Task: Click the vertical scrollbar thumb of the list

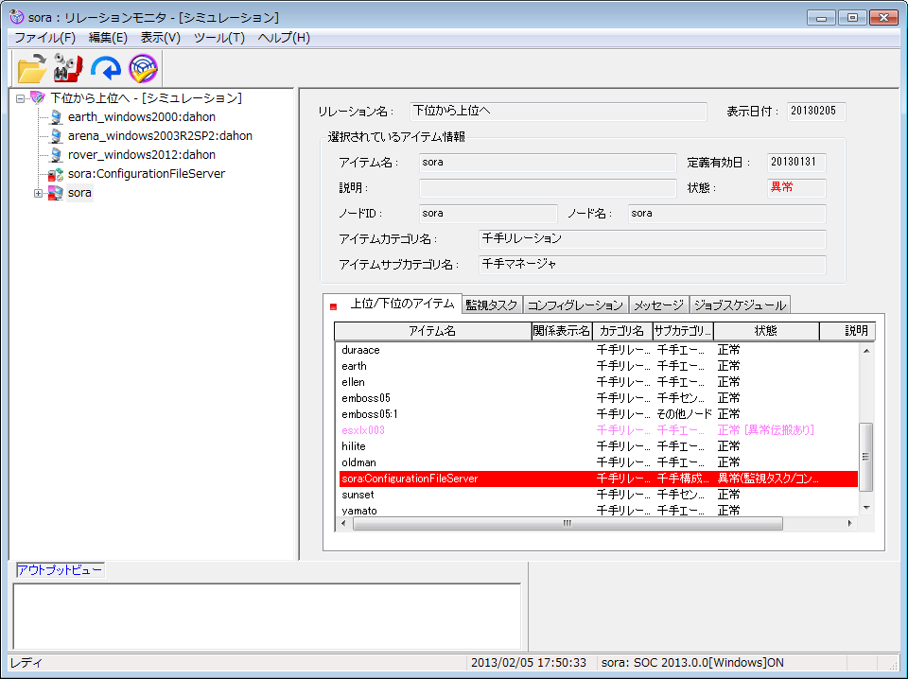Action: 866,457
